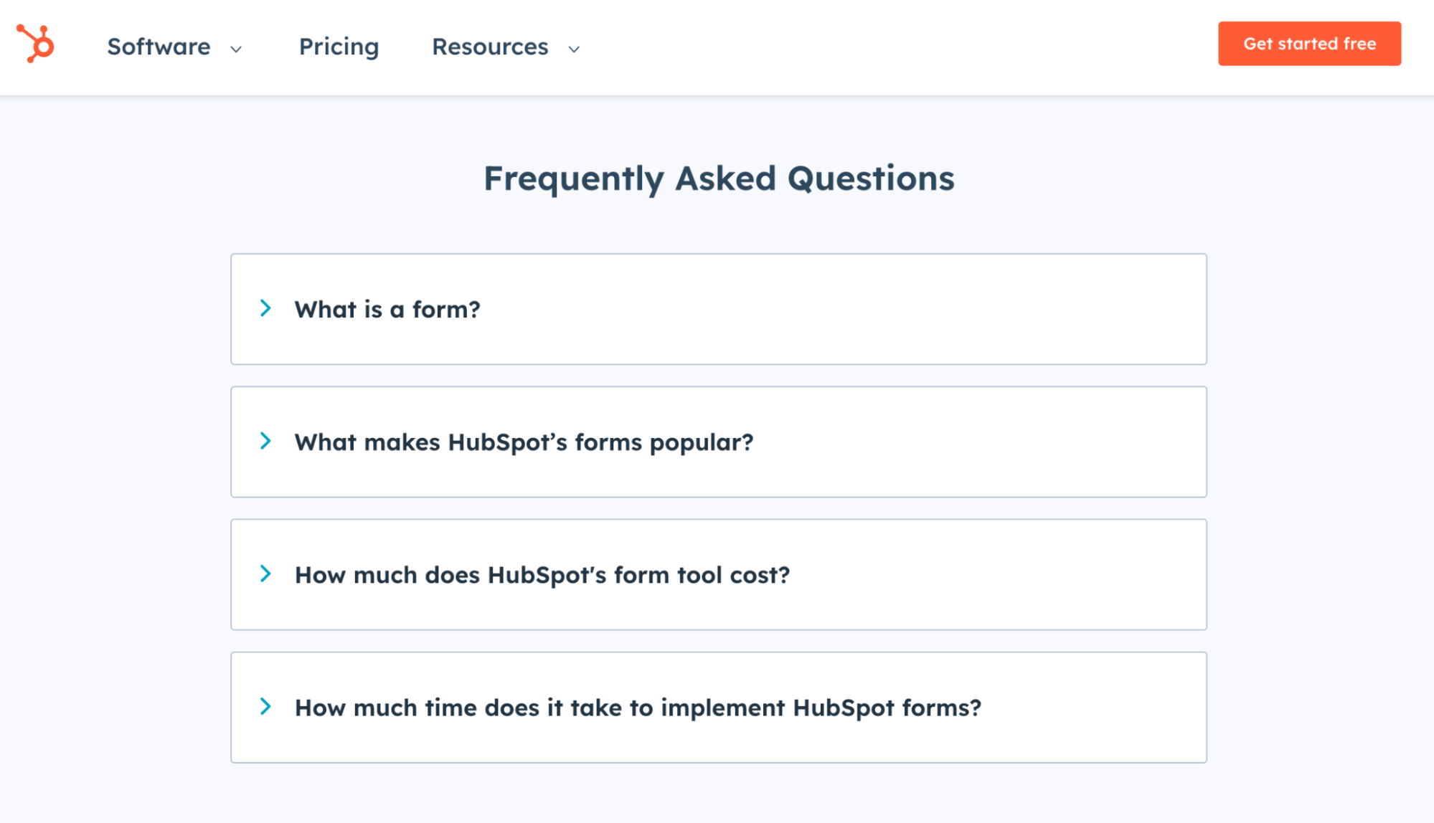1434x823 pixels.
Task: Click the 'Get started free' button
Action: (x=1309, y=44)
